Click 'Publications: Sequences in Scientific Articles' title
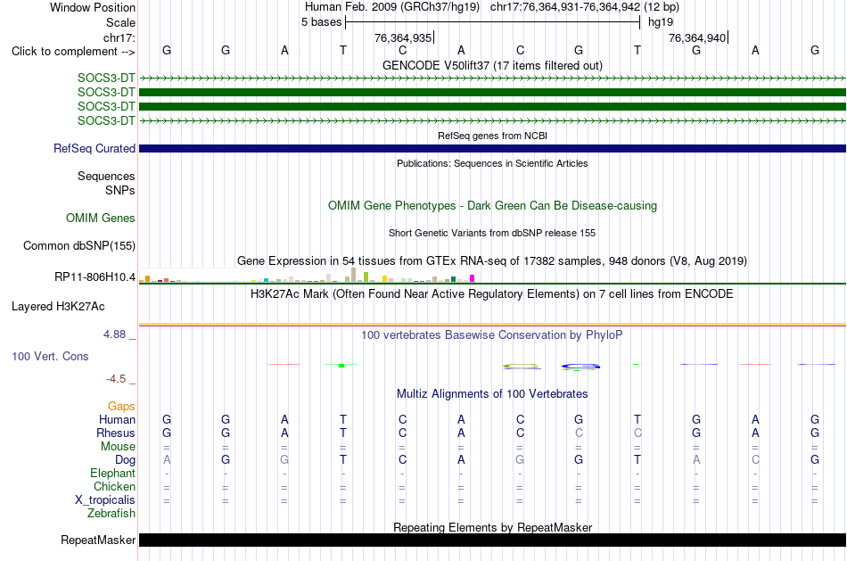Image resolution: width=847 pixels, height=561 pixels. pos(492,163)
